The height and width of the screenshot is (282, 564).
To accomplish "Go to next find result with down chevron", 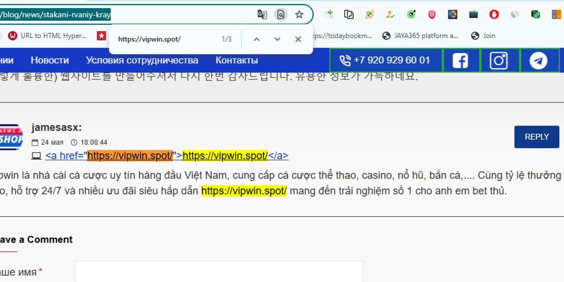I will pyautogui.click(x=277, y=39).
